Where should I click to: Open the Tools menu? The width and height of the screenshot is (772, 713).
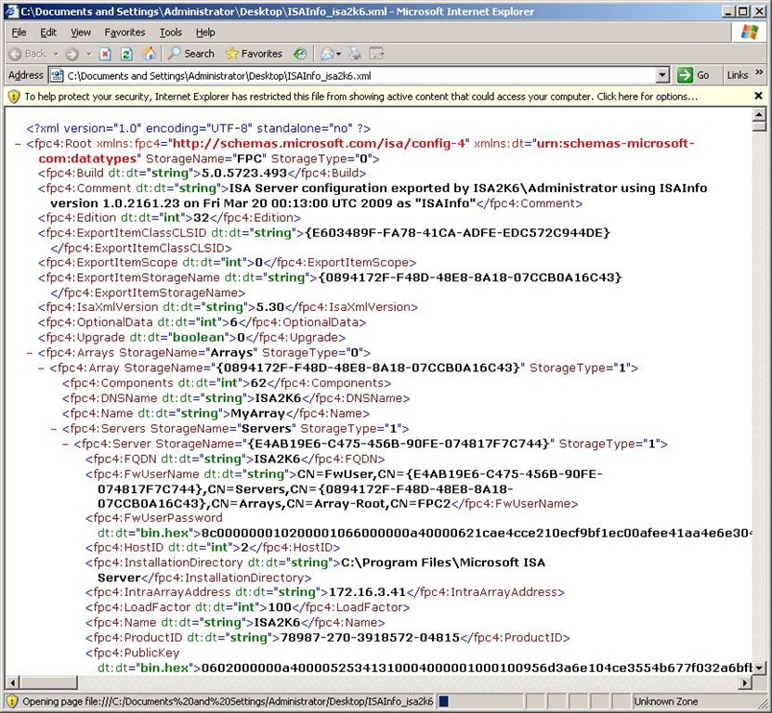click(170, 32)
